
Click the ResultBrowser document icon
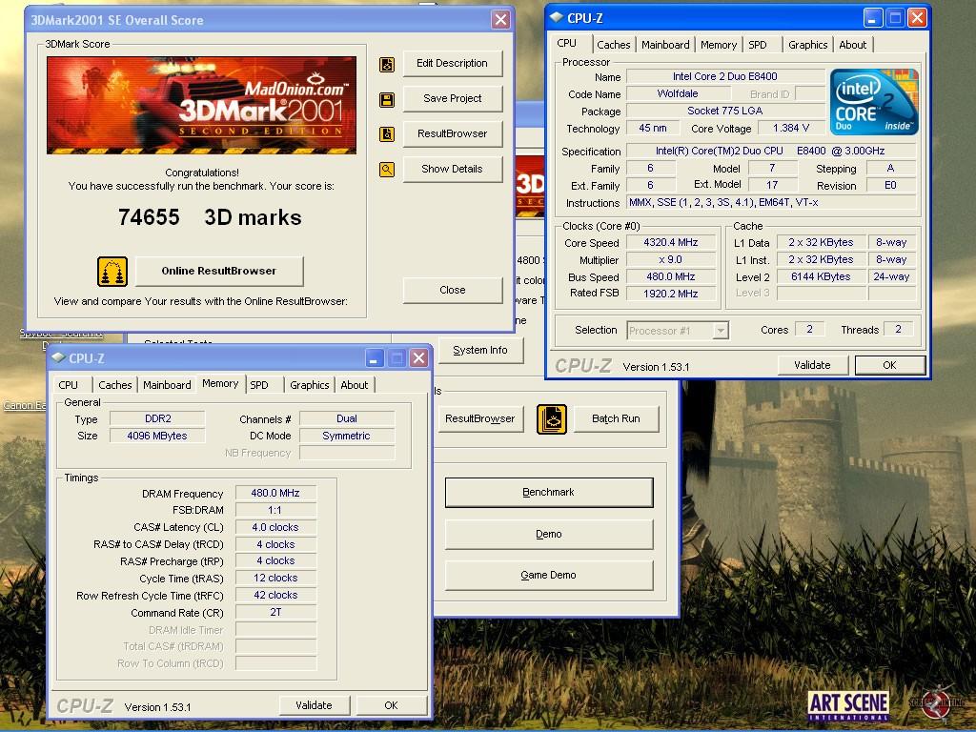(387, 134)
